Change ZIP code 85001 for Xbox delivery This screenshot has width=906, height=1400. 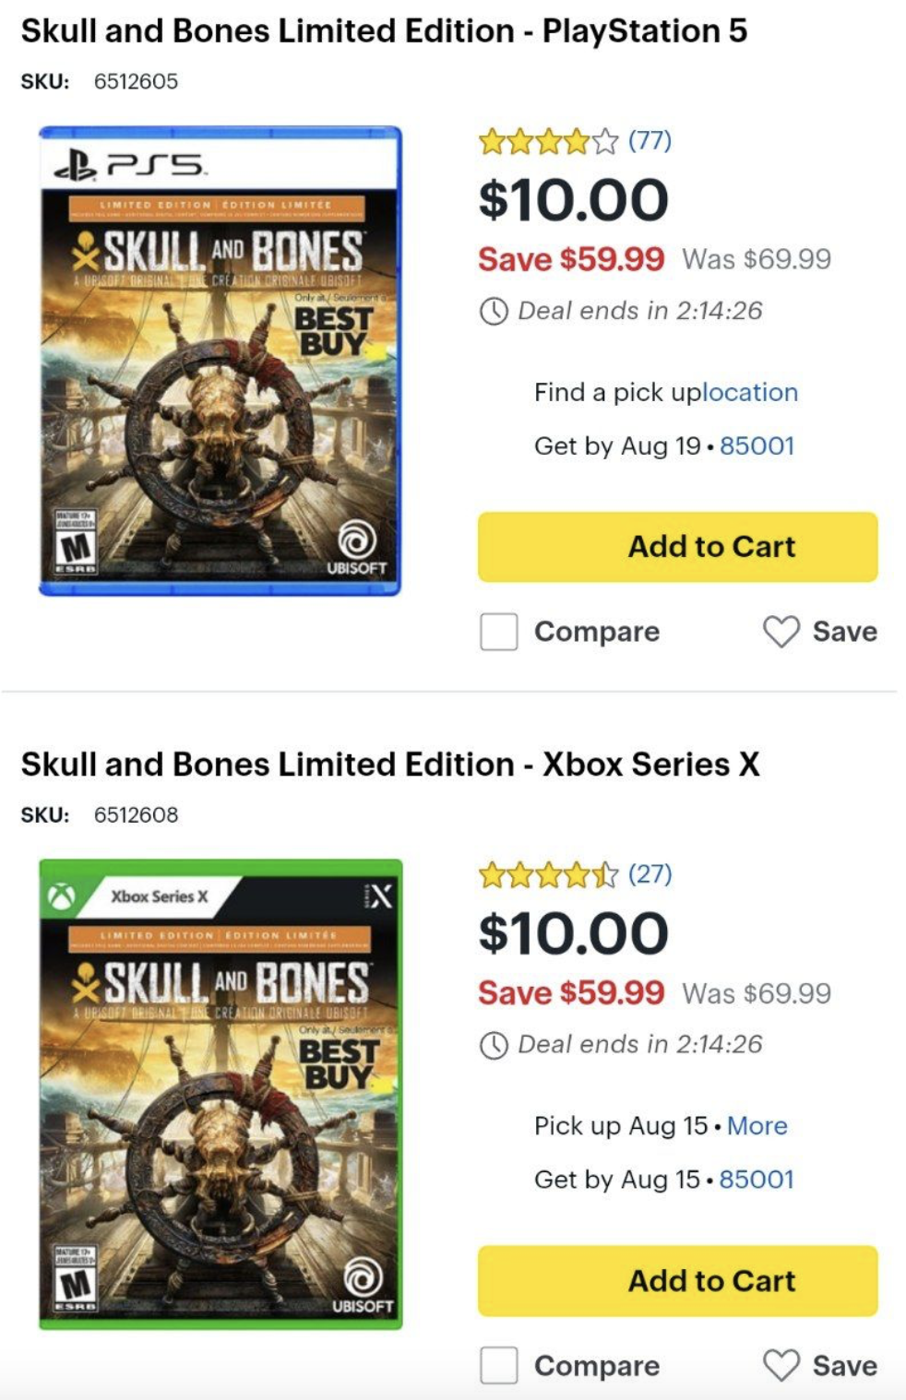pos(756,1180)
